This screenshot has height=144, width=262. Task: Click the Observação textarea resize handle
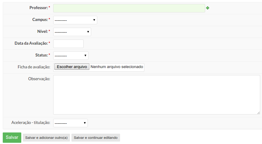[258, 113]
